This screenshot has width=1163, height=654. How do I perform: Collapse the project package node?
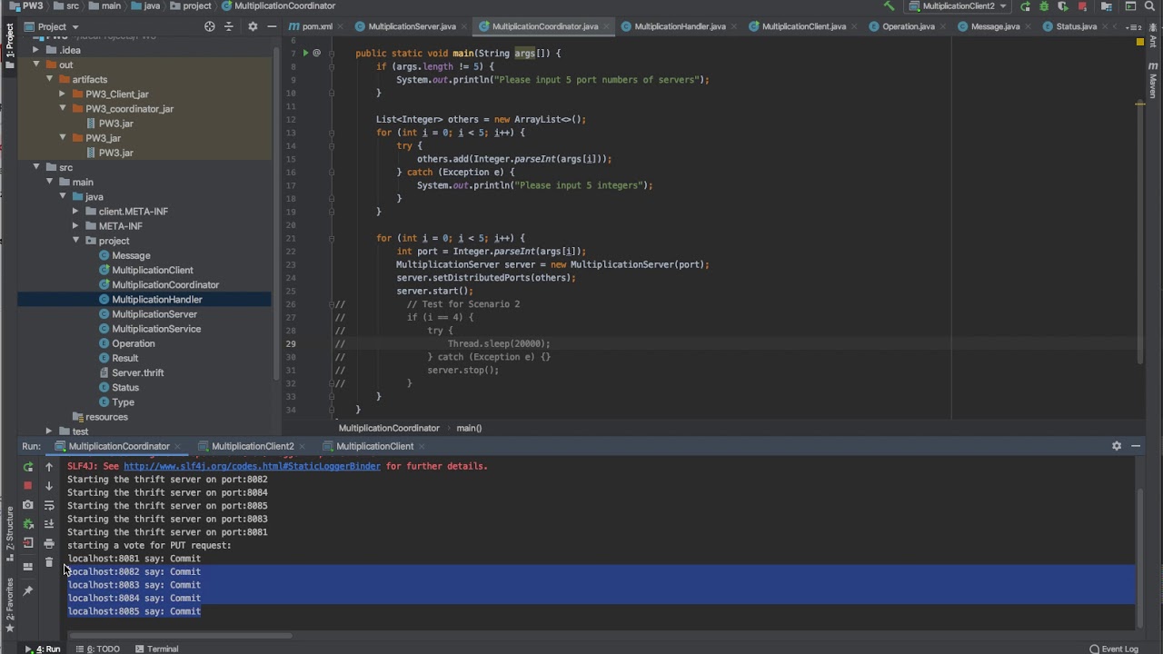click(76, 241)
